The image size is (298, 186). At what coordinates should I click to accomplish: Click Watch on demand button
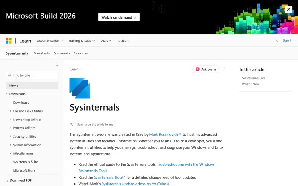pos(119,17)
